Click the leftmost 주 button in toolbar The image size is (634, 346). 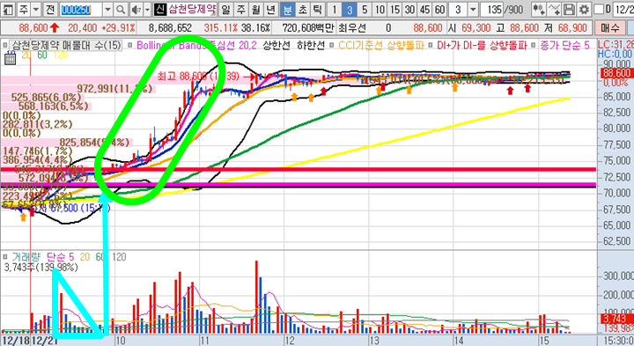pos(24,9)
